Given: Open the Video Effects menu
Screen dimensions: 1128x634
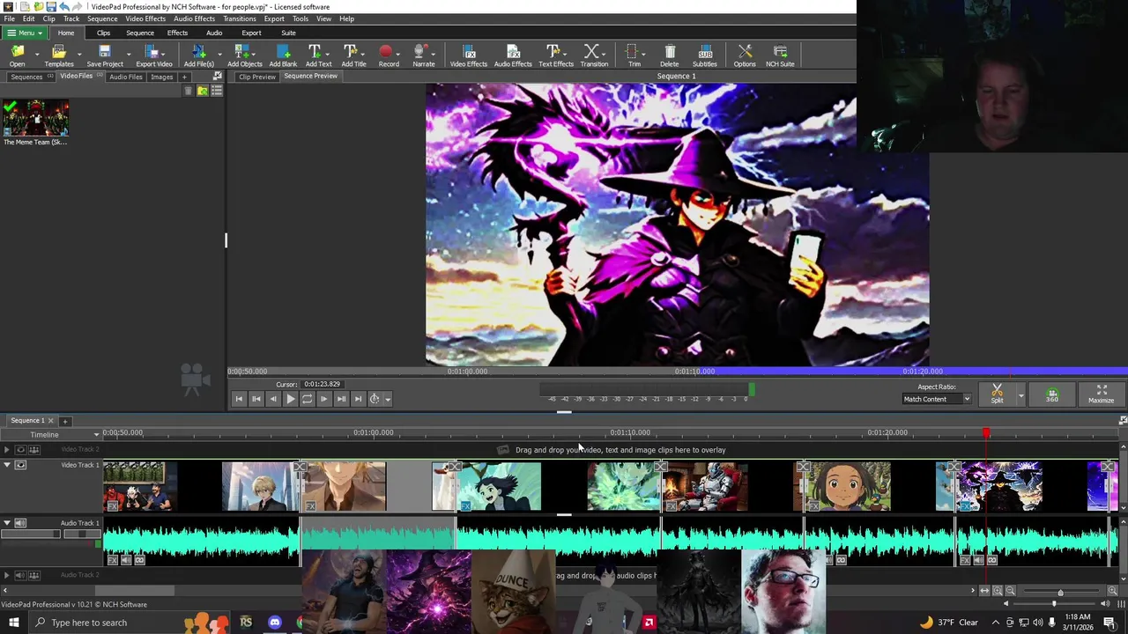Looking at the screenshot, I should (145, 18).
